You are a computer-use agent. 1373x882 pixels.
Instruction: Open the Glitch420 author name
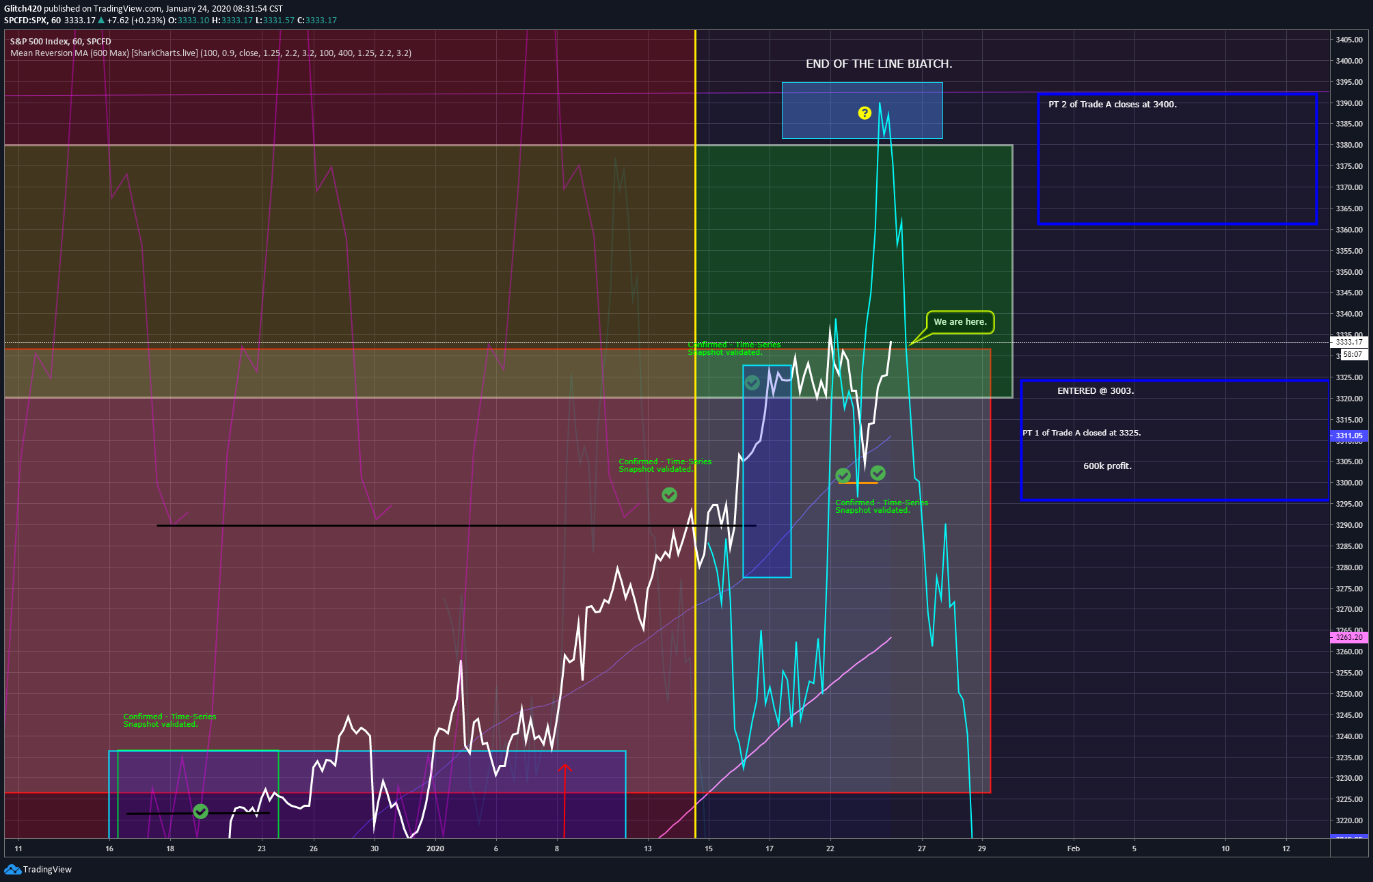pos(23,9)
